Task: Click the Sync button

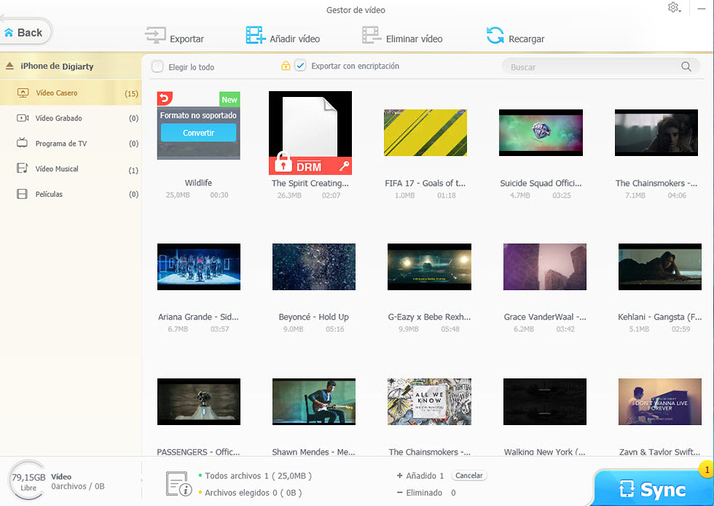Action: click(x=654, y=489)
